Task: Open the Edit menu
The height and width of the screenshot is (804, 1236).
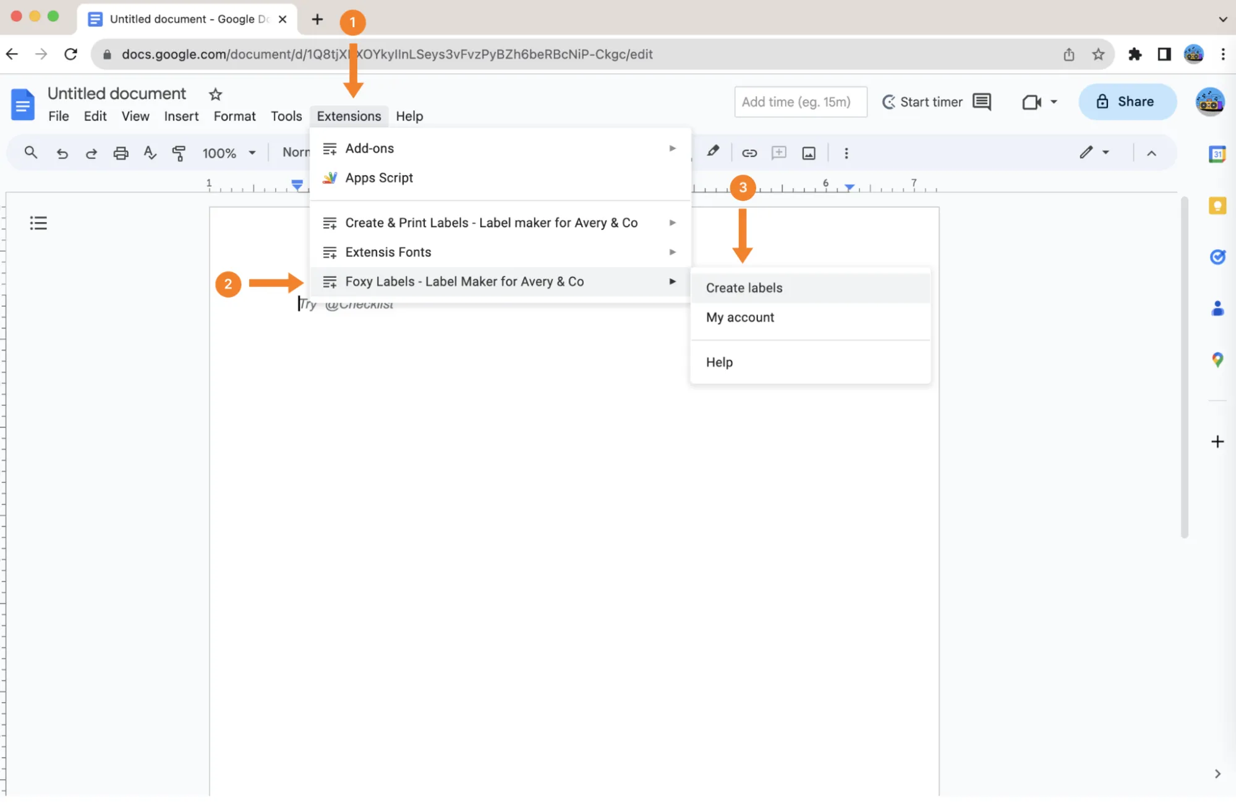Action: click(x=95, y=116)
